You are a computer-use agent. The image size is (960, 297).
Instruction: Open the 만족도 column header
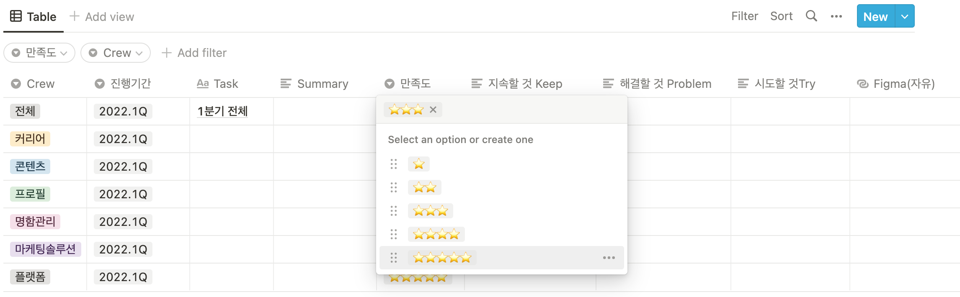[421, 84]
